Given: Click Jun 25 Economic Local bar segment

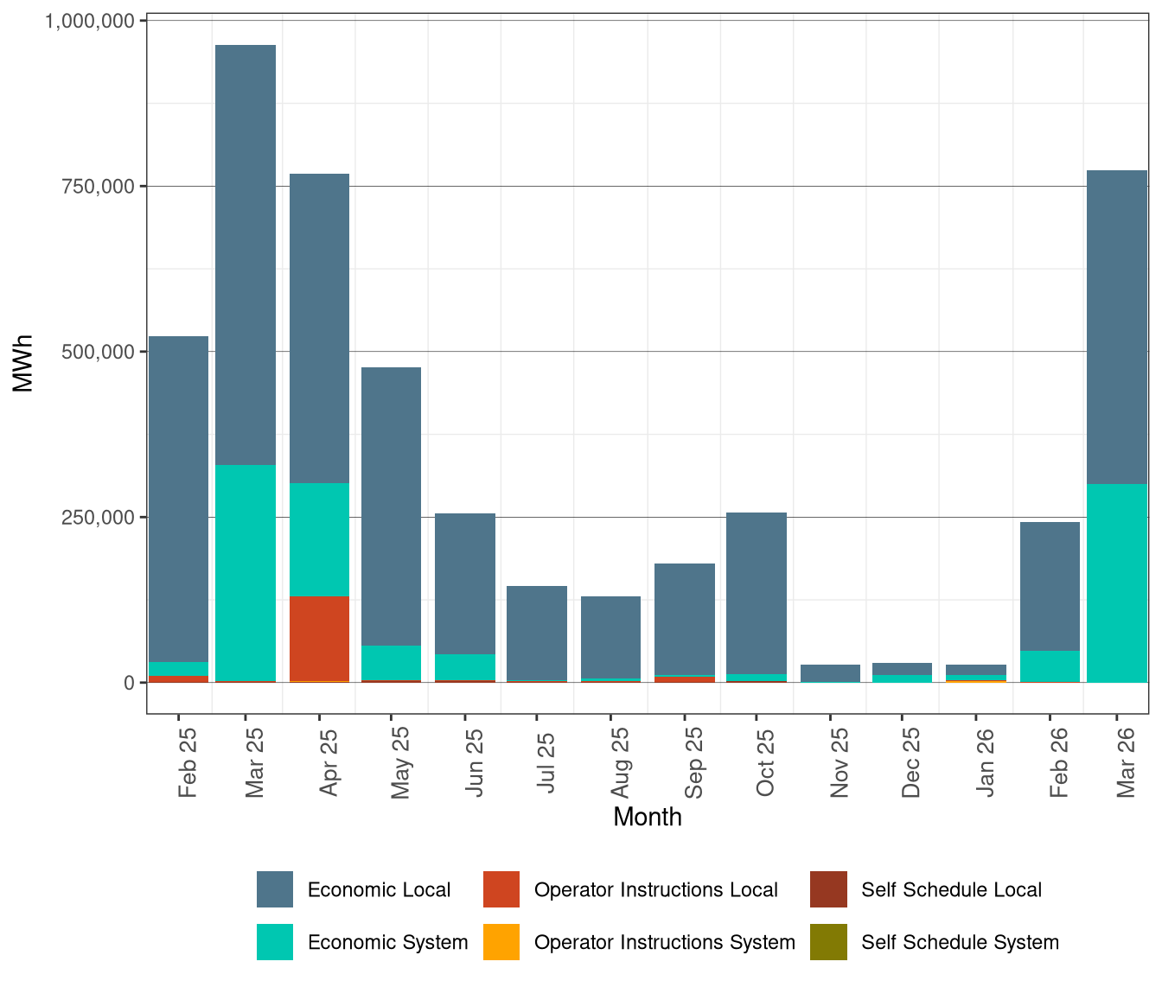Looking at the screenshot, I should 465,583.
